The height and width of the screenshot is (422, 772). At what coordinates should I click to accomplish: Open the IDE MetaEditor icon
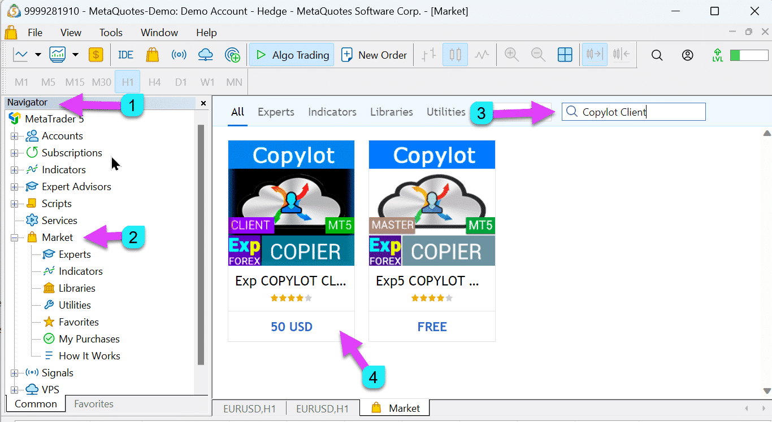125,55
